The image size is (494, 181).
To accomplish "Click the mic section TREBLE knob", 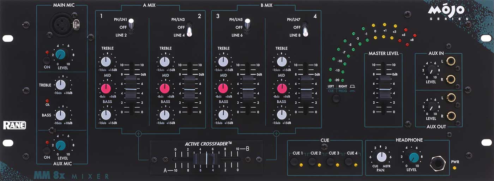I will pyautogui.click(x=61, y=85).
